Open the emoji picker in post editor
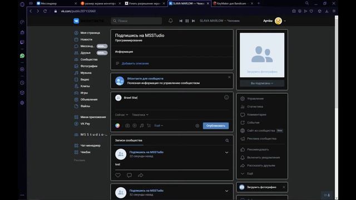Screen dimensions: 356x200 point(226,98)
